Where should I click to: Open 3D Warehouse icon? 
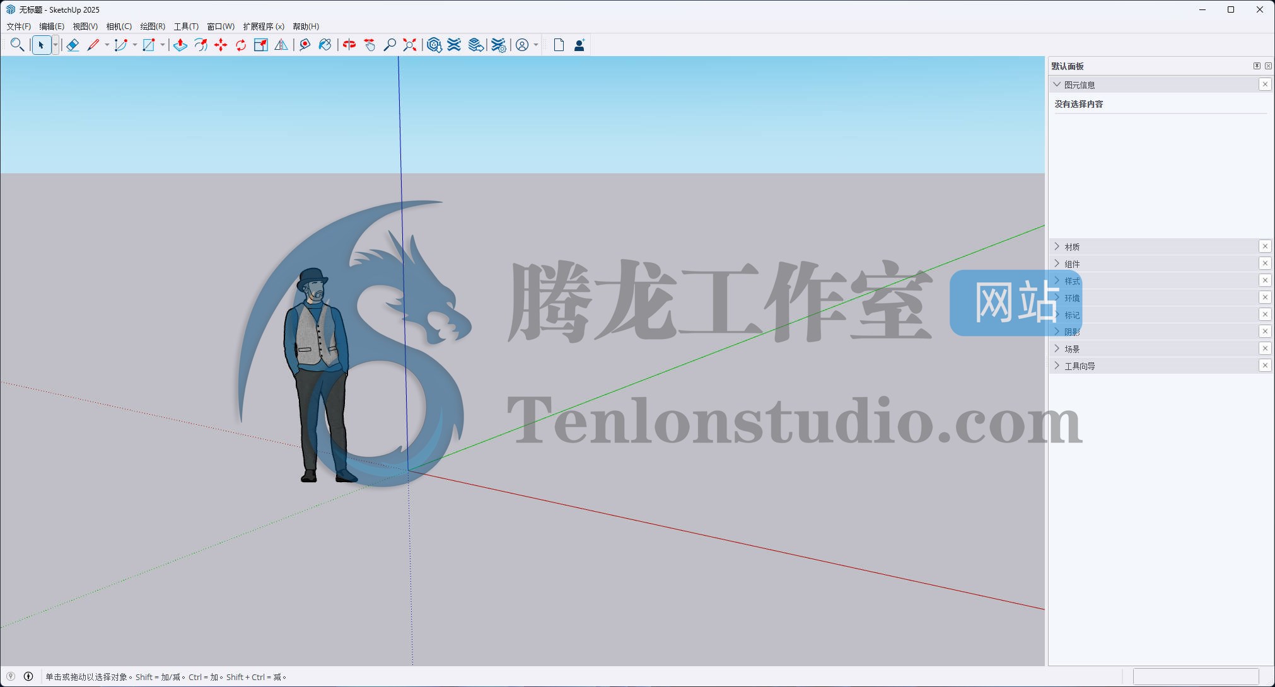click(x=434, y=45)
